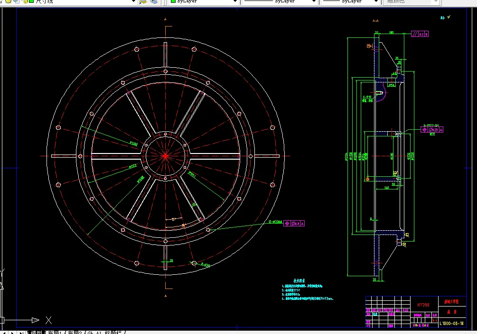Select the parallelism tolerance frame 0.2 B
This screenshot has width=477, height=334.
[x=420, y=34]
